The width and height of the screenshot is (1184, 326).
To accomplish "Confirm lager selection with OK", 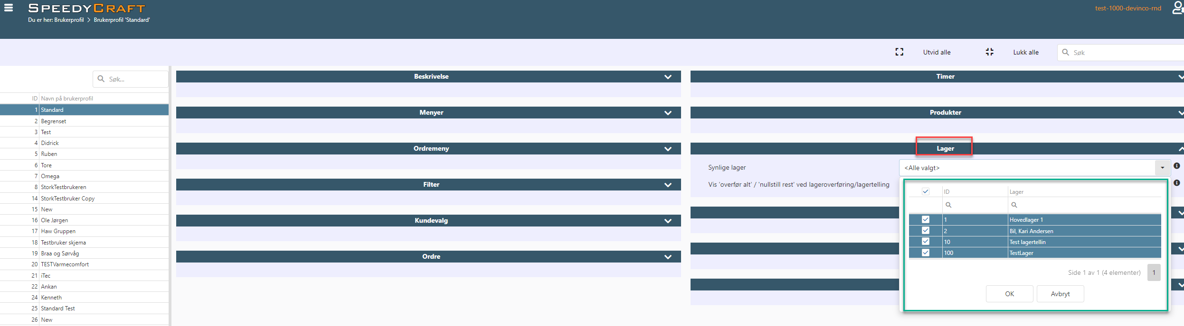I will [x=1009, y=294].
